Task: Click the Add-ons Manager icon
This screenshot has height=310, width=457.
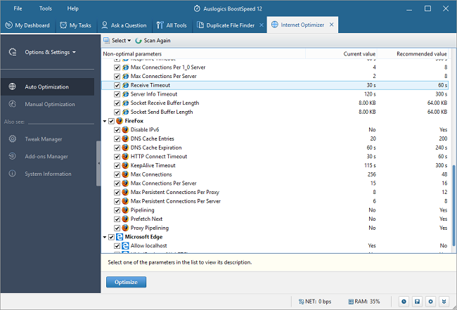Action: click(x=12, y=156)
